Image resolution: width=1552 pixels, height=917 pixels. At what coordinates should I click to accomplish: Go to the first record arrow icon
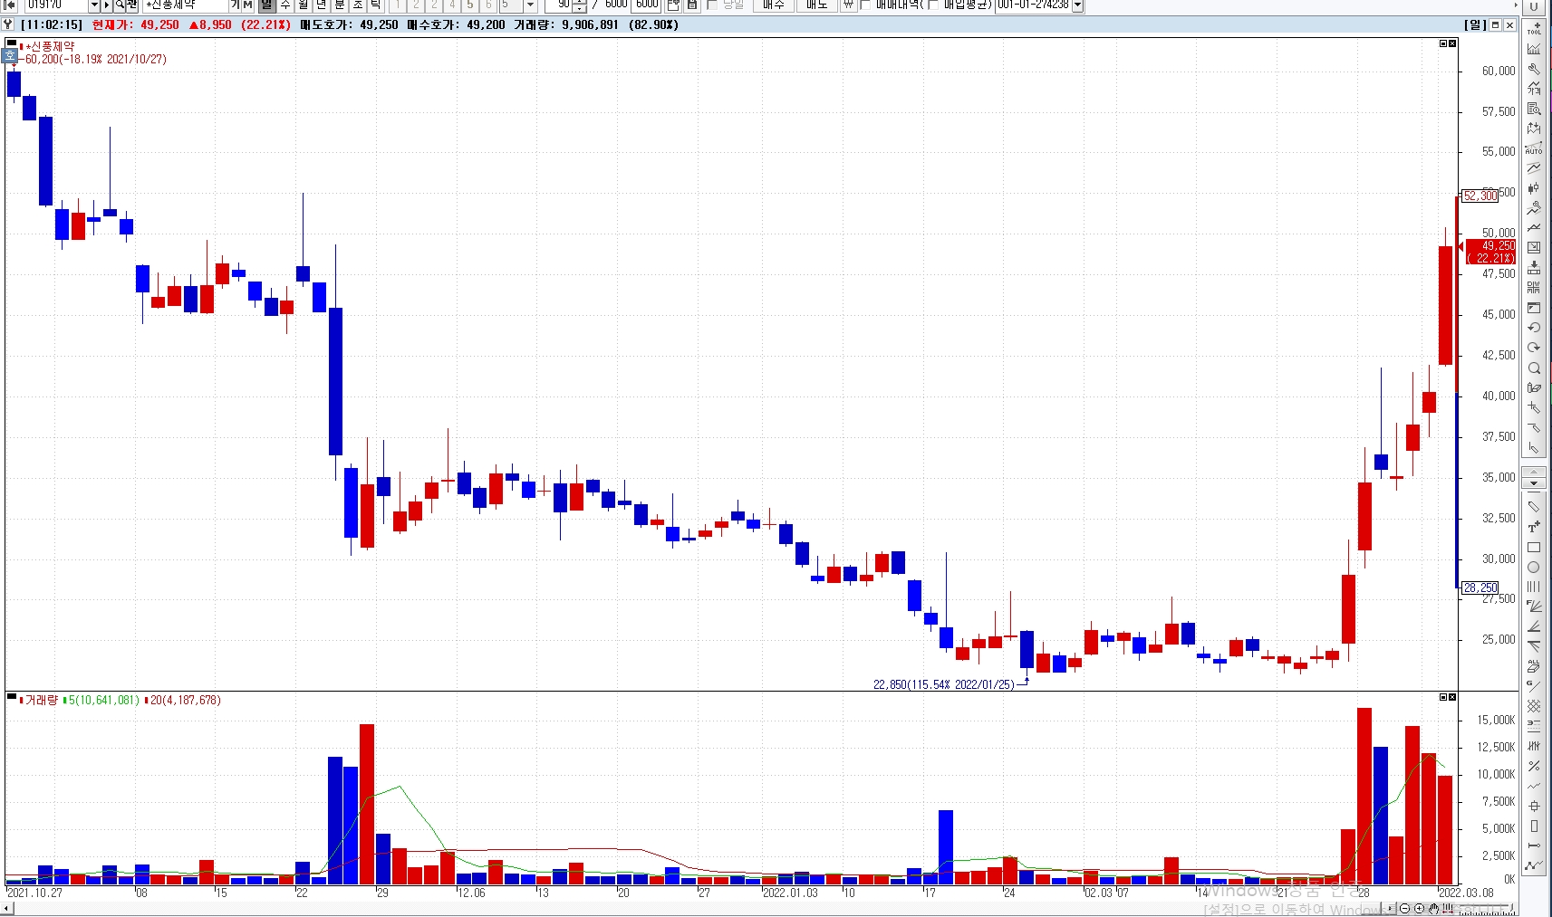click(x=10, y=5)
